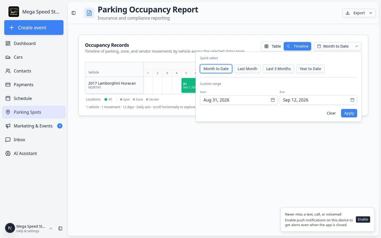Click the Create event button
Image resolution: width=381 pixels, height=238 pixels.
click(x=34, y=28)
